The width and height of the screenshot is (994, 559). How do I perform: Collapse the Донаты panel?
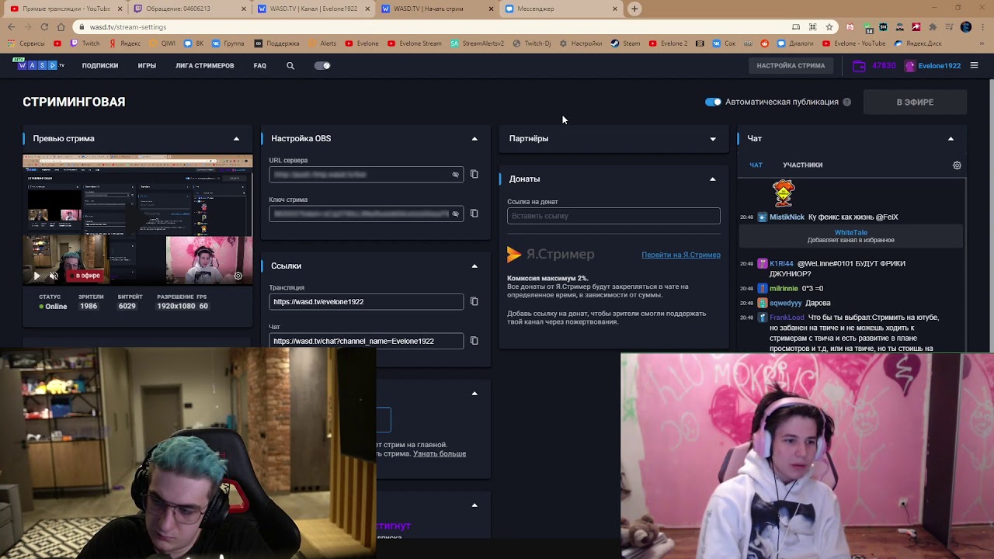[713, 179]
